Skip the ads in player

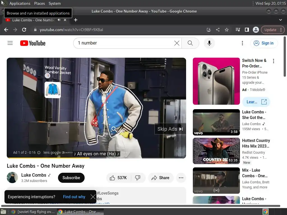click(170, 129)
